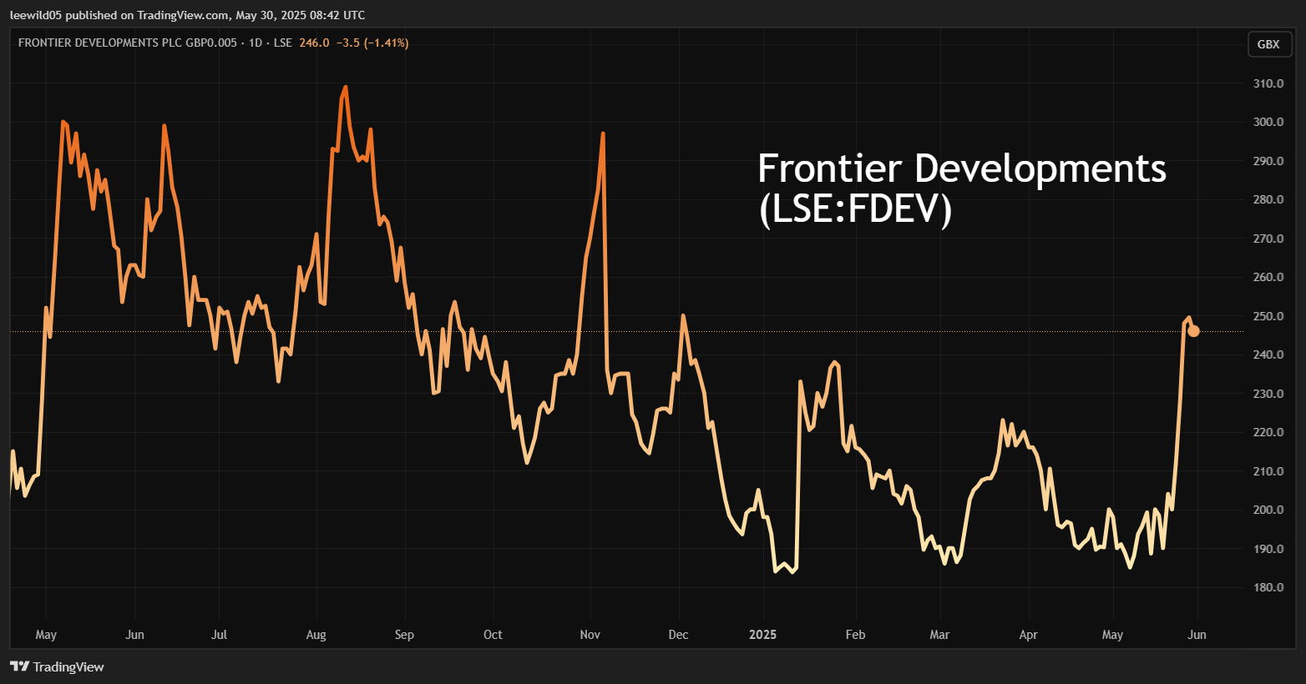Viewport: 1306px width, 684px height.
Task: Select the Frontier Developments (LSE:FDEV) text annotation
Action: click(961, 189)
